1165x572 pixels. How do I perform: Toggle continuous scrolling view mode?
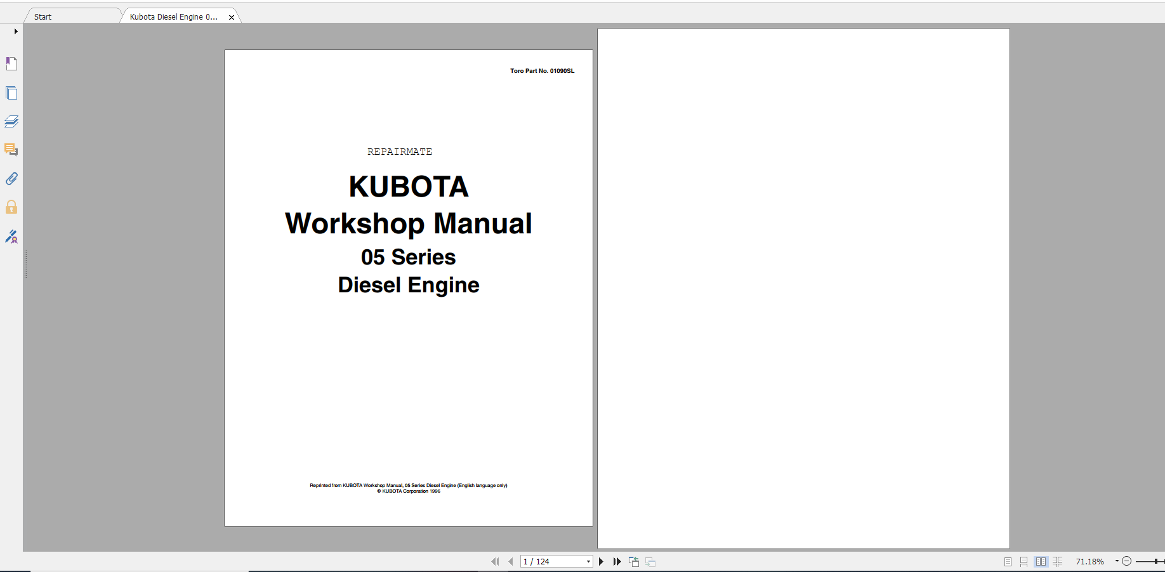pyautogui.click(x=1023, y=562)
